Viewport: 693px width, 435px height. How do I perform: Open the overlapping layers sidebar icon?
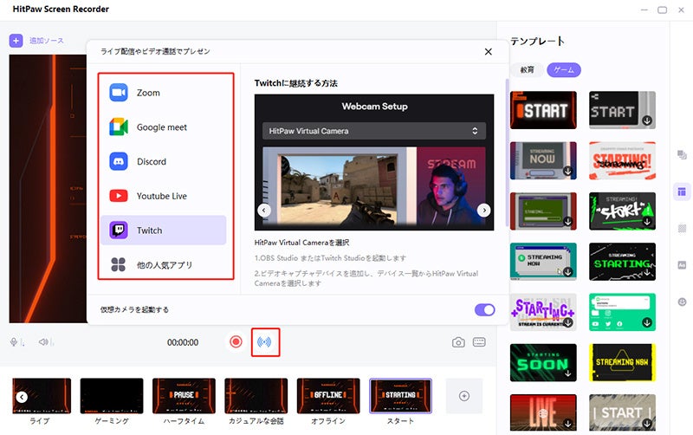(682, 154)
